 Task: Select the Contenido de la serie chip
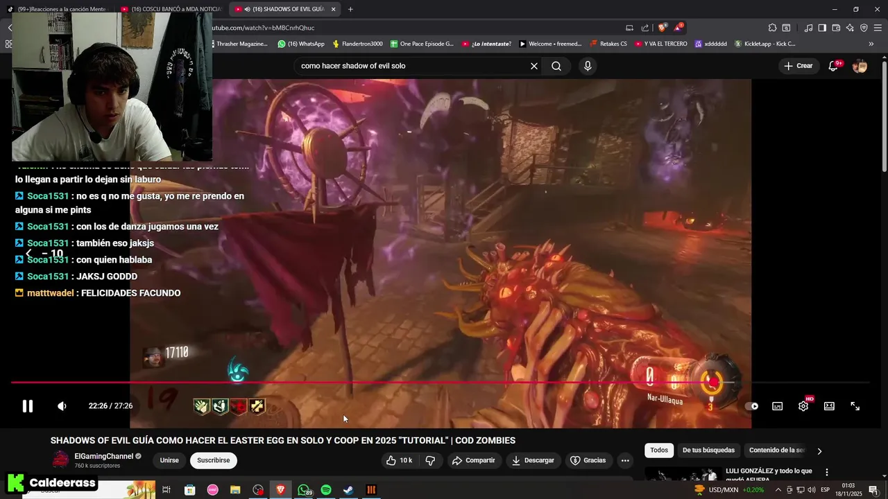(776, 450)
